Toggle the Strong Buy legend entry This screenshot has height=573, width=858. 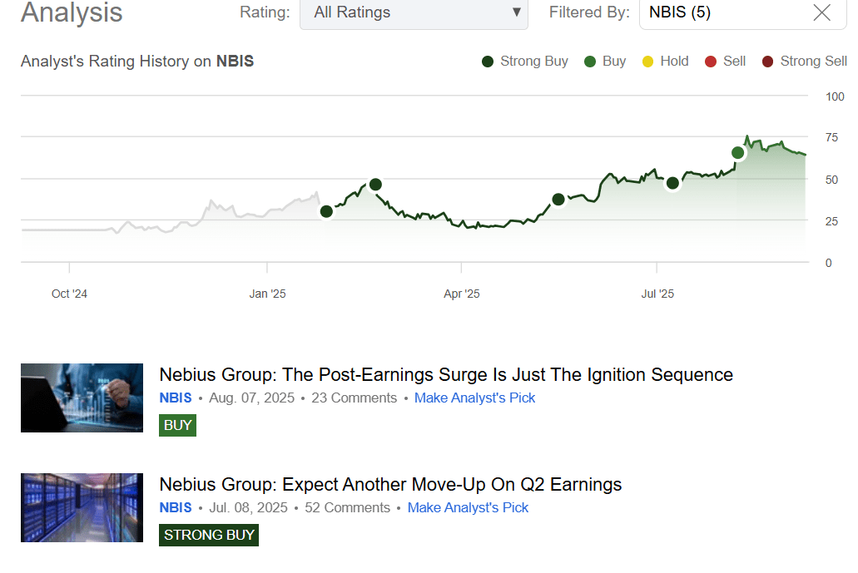[525, 62]
